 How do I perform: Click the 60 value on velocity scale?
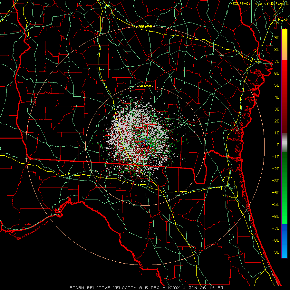[x=277, y=73]
